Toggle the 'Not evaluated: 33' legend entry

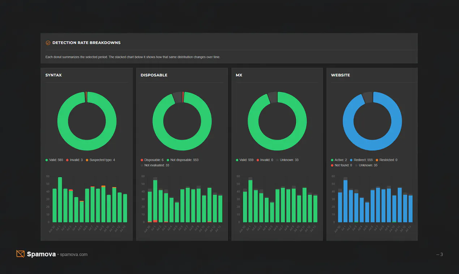pyautogui.click(x=155, y=165)
